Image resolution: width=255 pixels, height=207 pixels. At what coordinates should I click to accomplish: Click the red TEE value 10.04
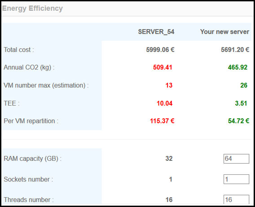(165, 103)
